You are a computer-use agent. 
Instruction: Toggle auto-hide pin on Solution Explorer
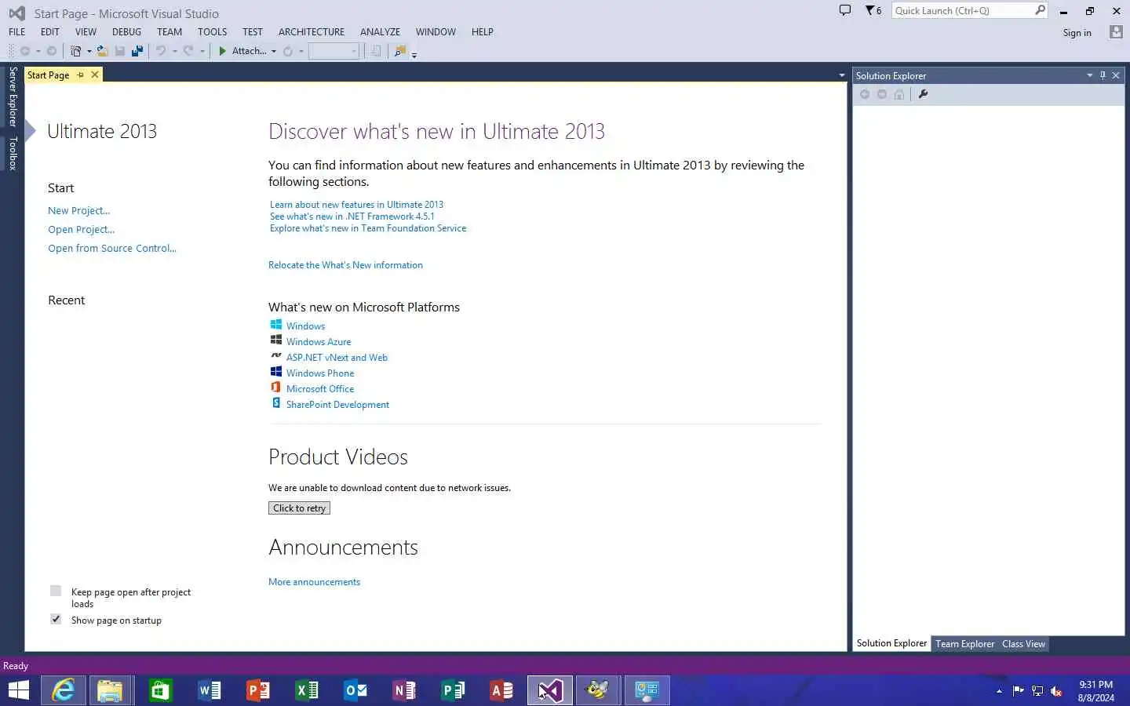1103,75
